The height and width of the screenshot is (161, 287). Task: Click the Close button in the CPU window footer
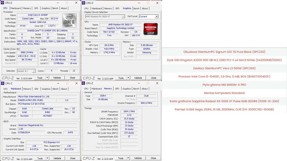click(x=73, y=78)
